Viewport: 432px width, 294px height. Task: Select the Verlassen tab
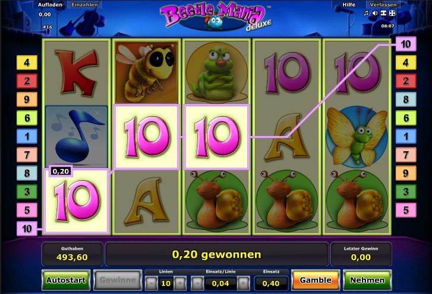tap(383, 5)
